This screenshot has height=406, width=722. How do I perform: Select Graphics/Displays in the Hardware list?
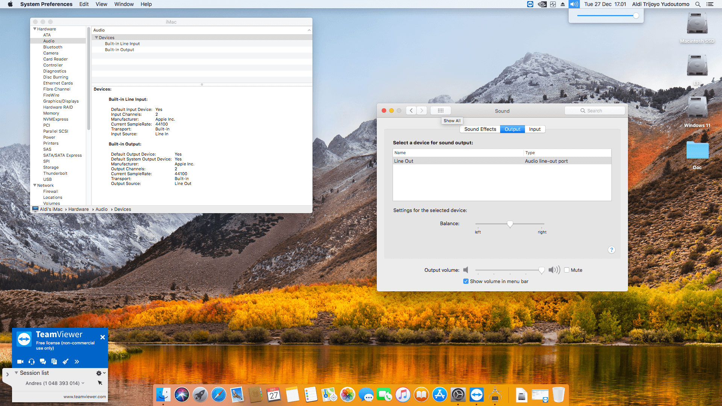[x=61, y=101]
